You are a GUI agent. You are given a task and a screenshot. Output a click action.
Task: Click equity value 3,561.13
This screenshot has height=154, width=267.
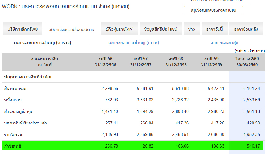(252, 111)
